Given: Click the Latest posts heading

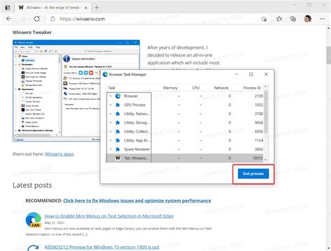Looking at the screenshot, I should point(32,185).
